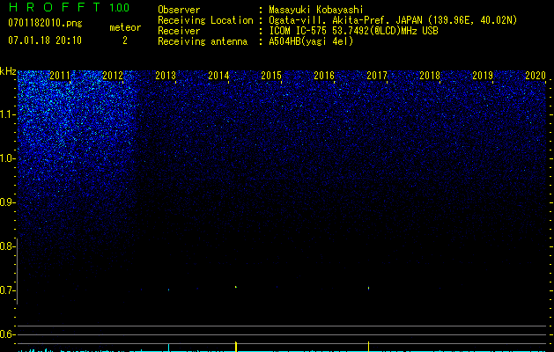This screenshot has height=352, width=554.
Task: Click the timestamp 07.01.18 20:10
Action: (45, 40)
